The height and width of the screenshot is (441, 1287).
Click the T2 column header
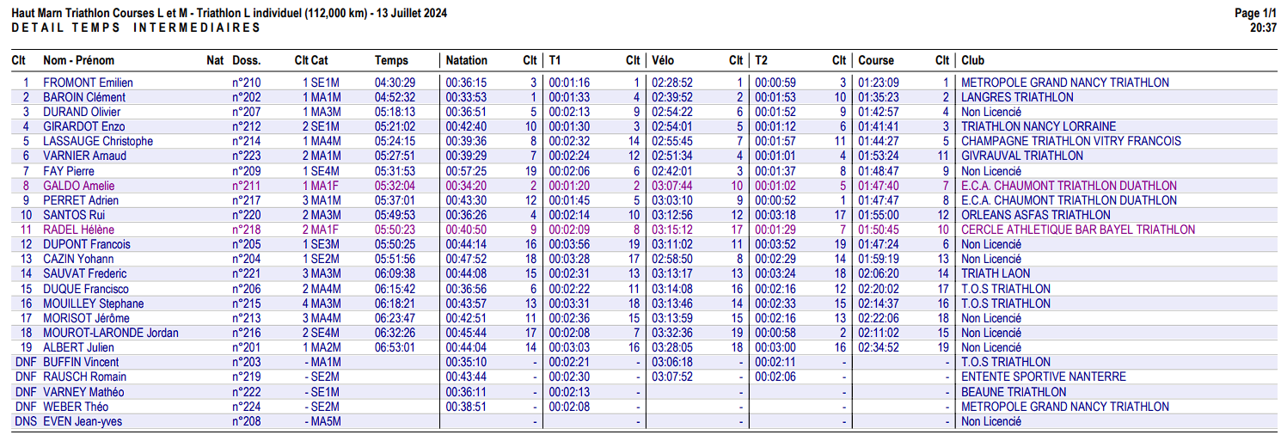tap(762, 60)
